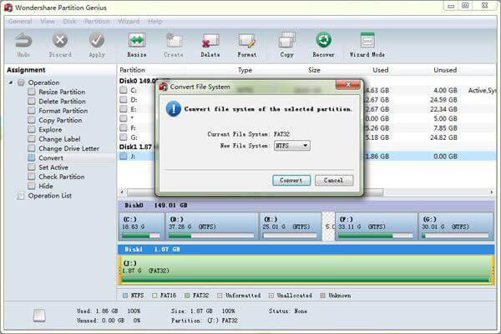501x334 pixels.
Task: Open the New File System dropdown
Action: [x=291, y=145]
